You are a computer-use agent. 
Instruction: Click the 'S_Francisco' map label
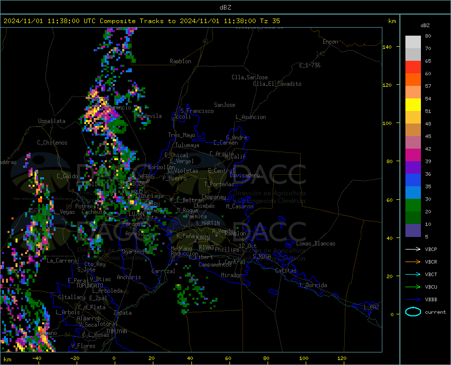197,111
